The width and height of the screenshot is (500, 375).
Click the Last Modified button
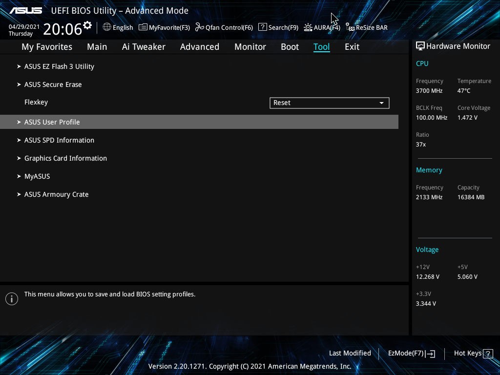click(x=350, y=354)
